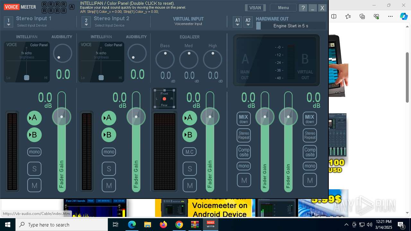Open Stereo Input 2 device selector
411x231 pixels.
tap(86, 21)
